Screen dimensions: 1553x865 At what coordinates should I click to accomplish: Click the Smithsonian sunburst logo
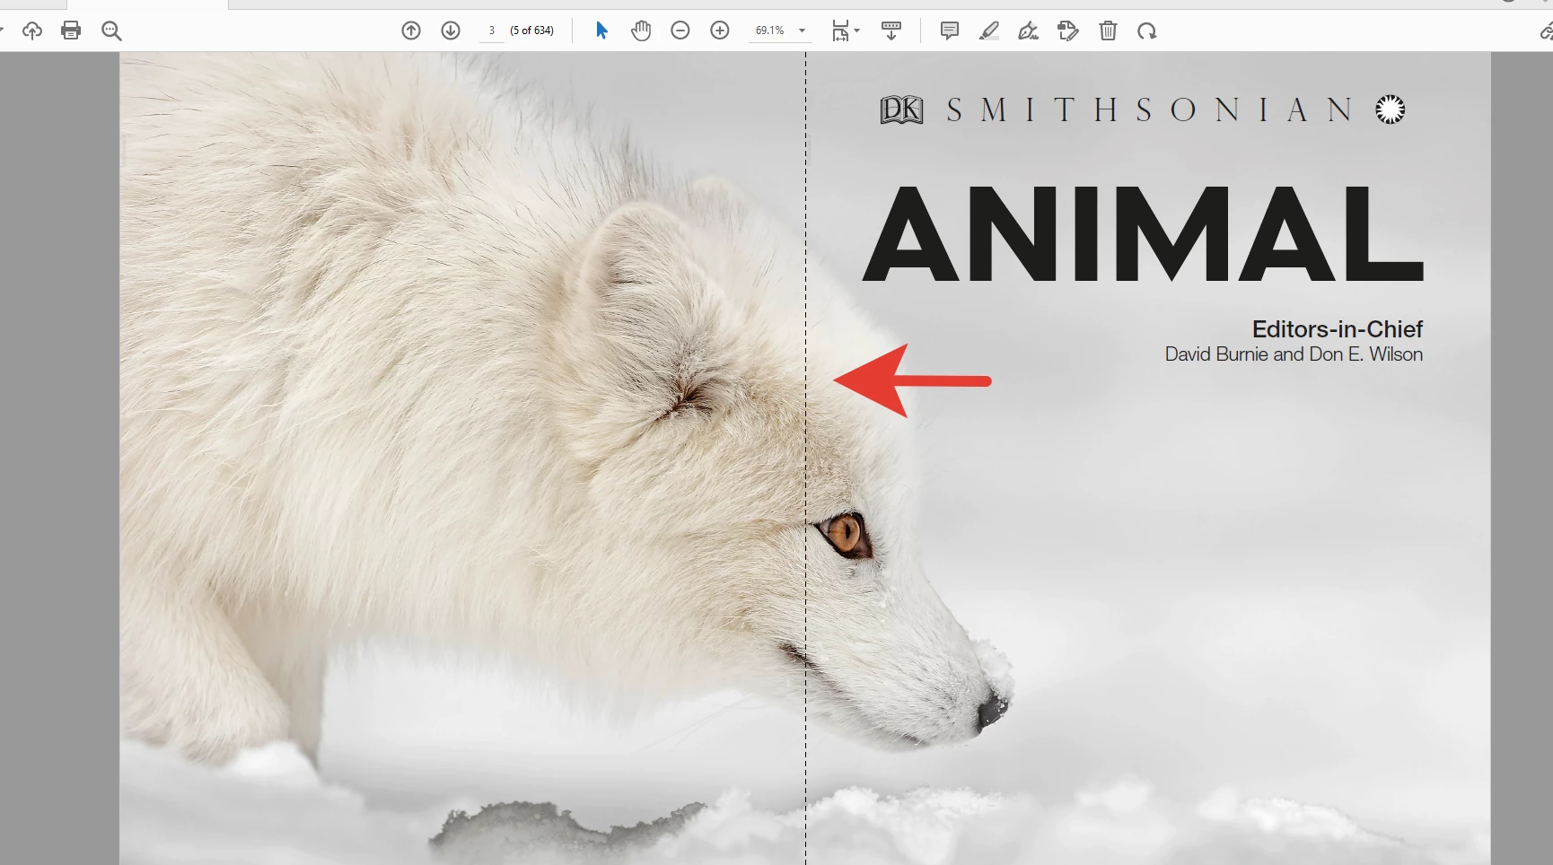1391,109
